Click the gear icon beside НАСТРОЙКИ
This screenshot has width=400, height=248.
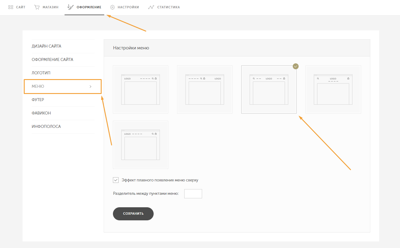coord(112,7)
